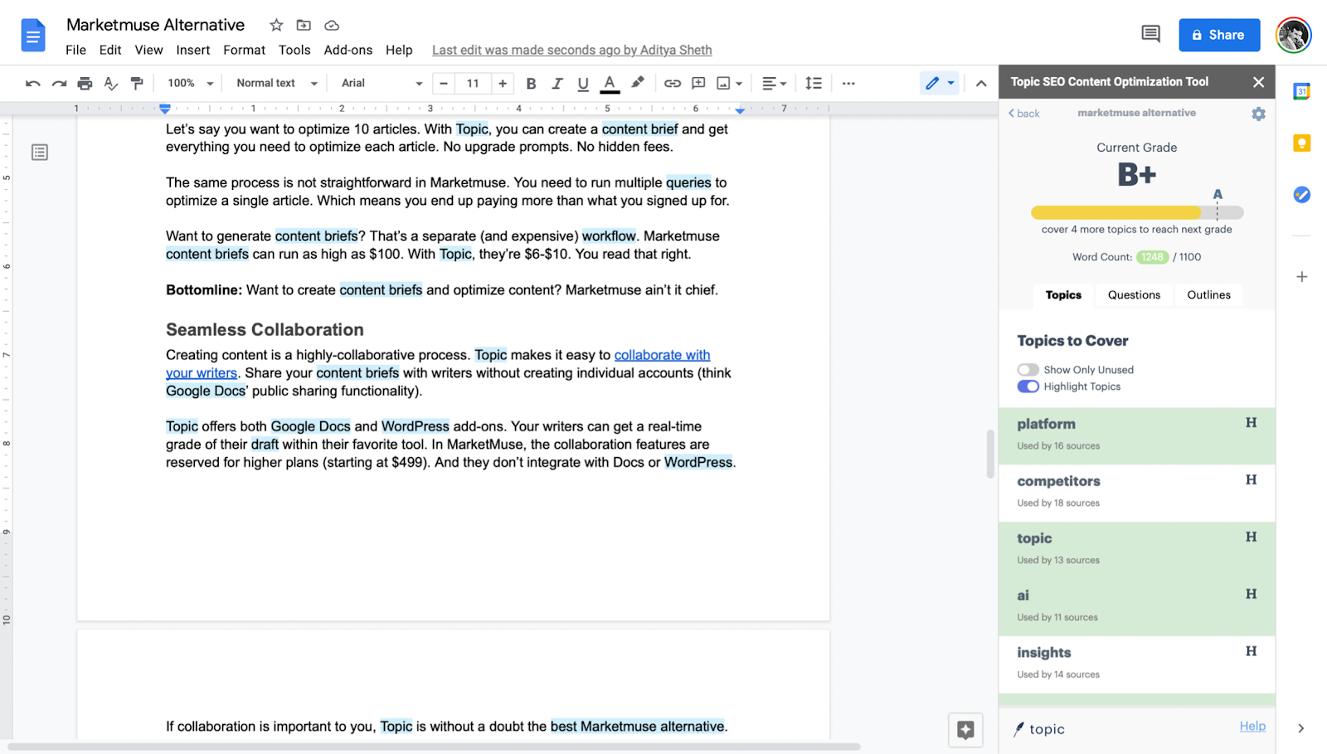
Task: Add a comment from the toolbar
Action: coord(698,83)
